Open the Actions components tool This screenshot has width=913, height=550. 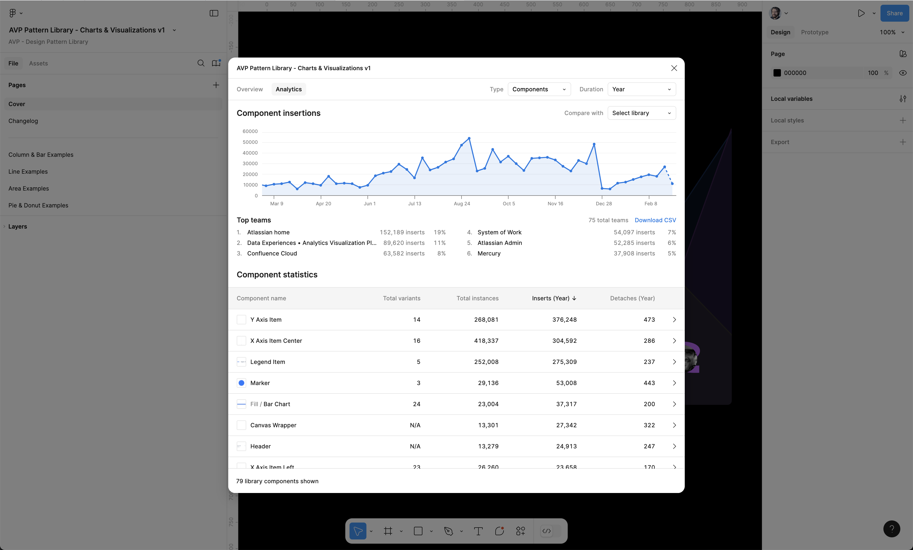pos(521,531)
